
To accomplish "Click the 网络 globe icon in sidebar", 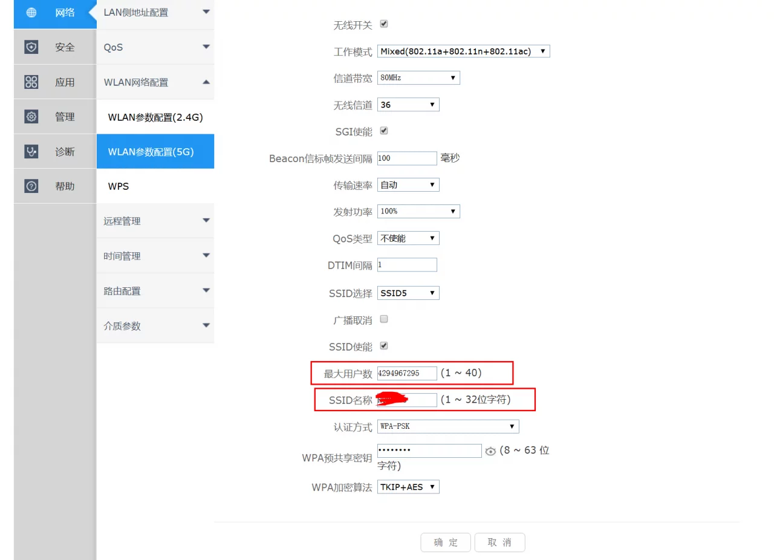I will (x=30, y=12).
